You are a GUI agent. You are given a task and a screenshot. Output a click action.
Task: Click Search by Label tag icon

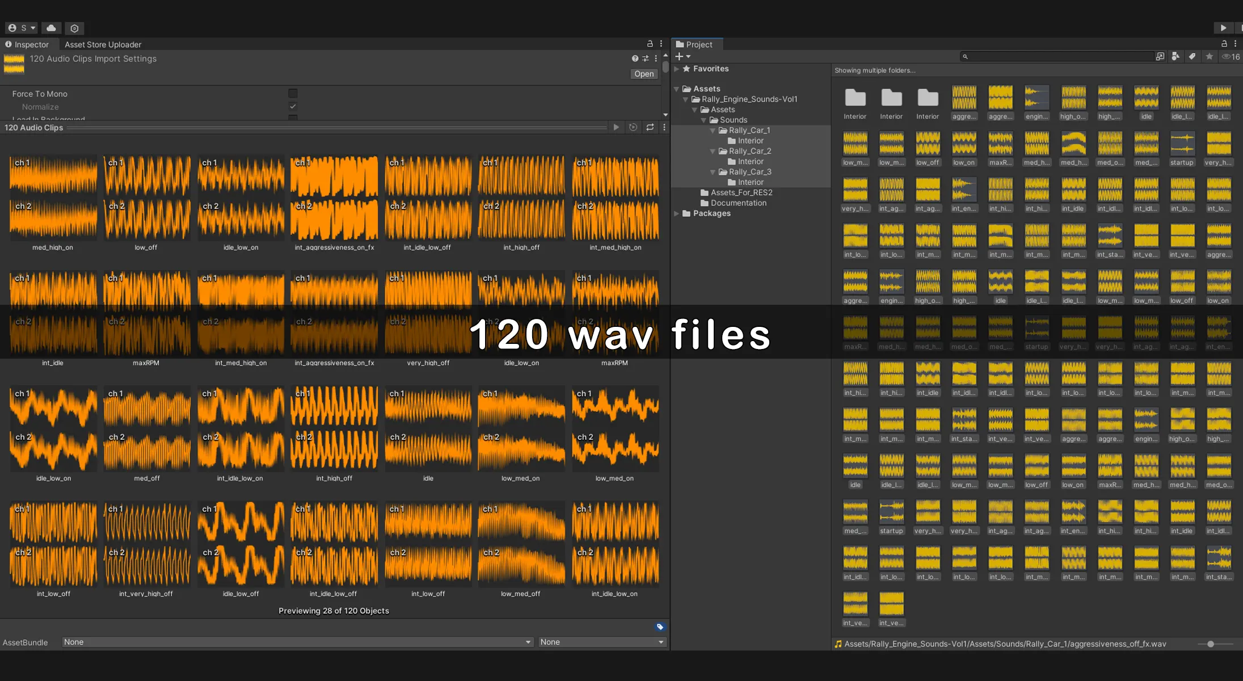[x=1192, y=57]
